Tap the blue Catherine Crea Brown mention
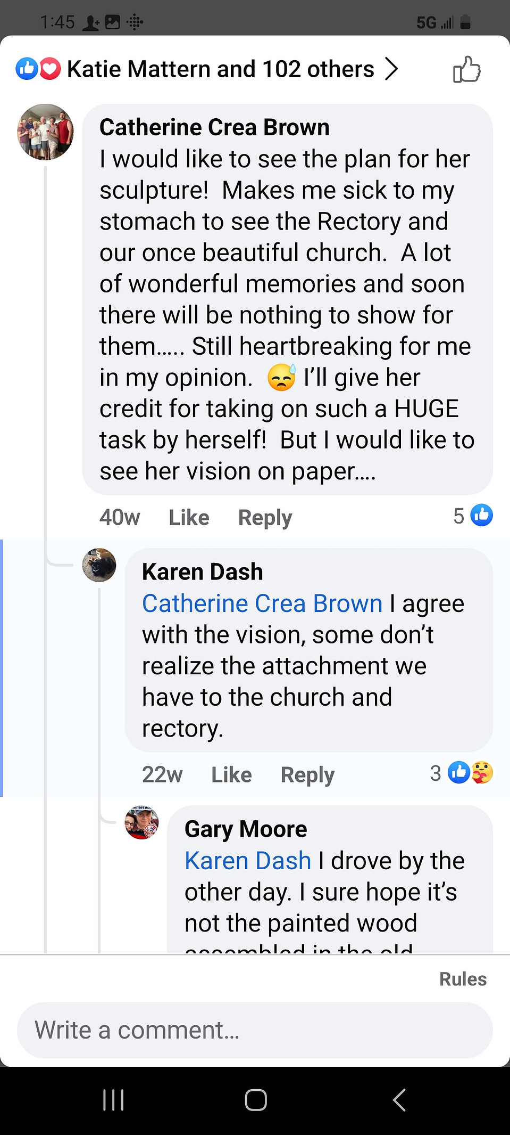Viewport: 510px width, 1135px height. (x=262, y=603)
